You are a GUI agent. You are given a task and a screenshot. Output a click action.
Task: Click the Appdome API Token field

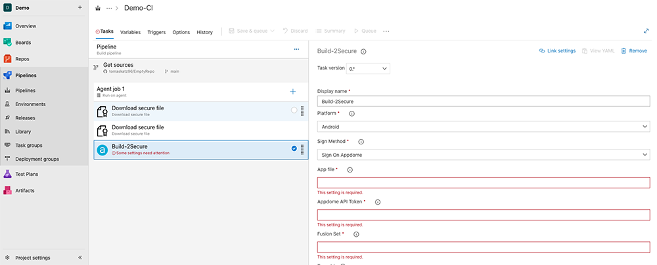click(x=483, y=214)
